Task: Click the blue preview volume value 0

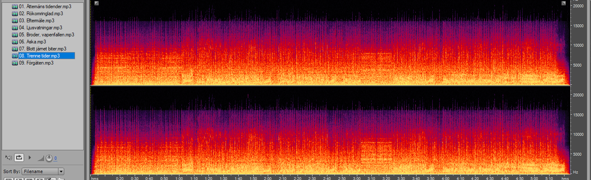Action: click(55, 159)
